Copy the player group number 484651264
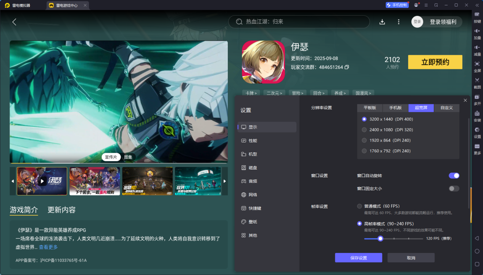483x275 pixels. coord(346,67)
